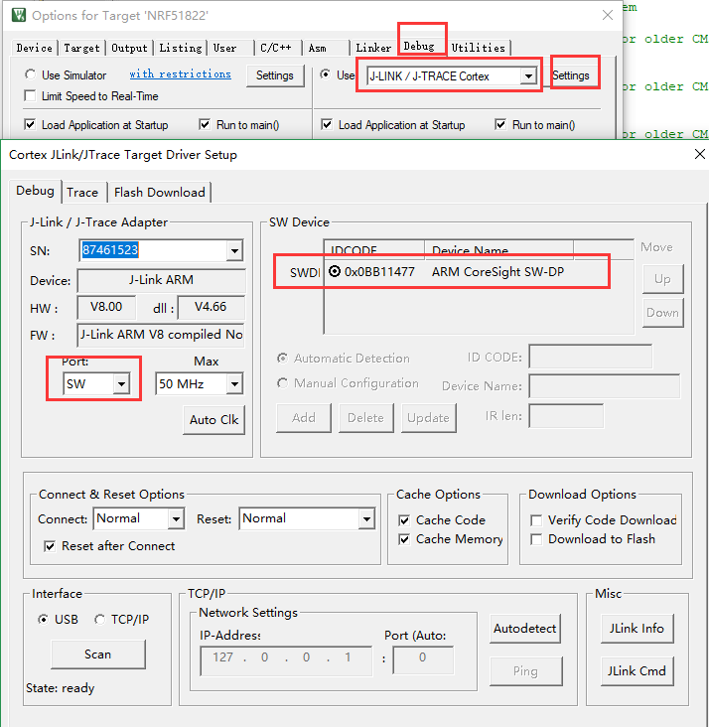The height and width of the screenshot is (727, 709).
Task: Expand the SN serial number dropdown
Action: (234, 251)
